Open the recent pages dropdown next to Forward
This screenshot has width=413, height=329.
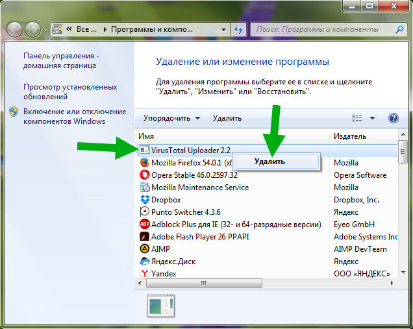(x=45, y=30)
